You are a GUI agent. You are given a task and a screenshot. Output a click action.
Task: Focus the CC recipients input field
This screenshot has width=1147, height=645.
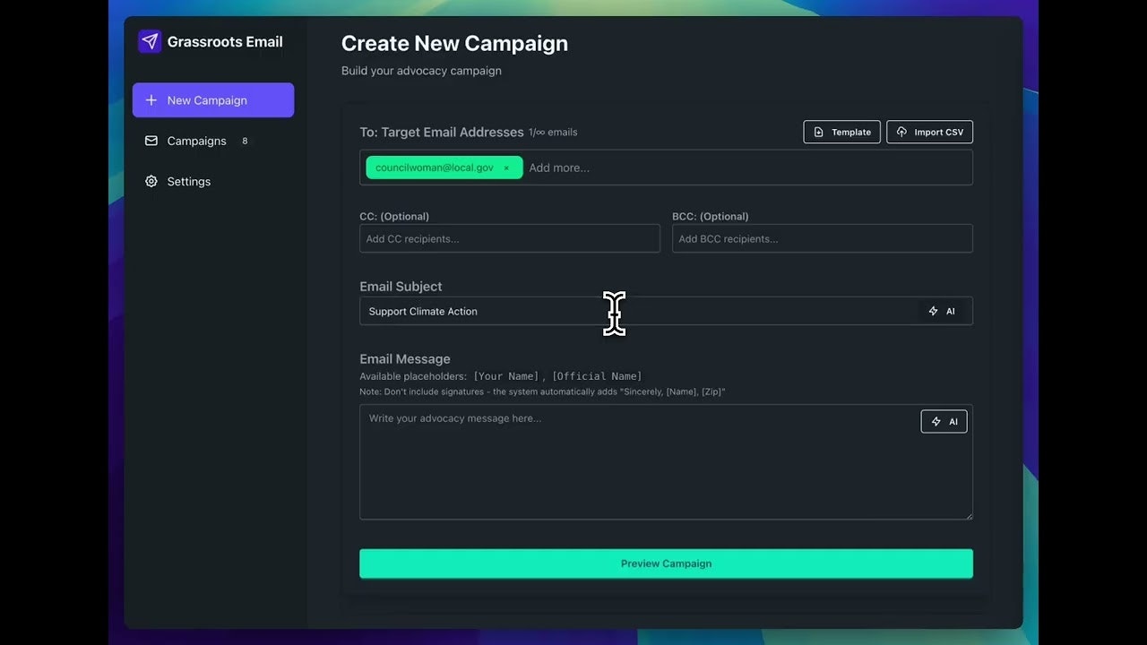tap(509, 238)
